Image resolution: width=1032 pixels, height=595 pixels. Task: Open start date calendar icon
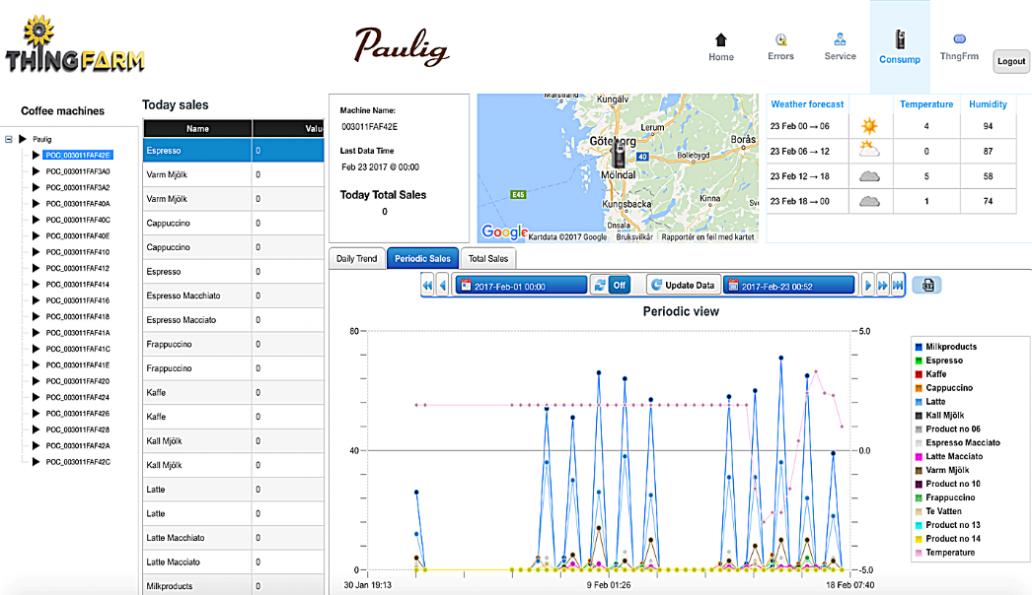tap(466, 286)
